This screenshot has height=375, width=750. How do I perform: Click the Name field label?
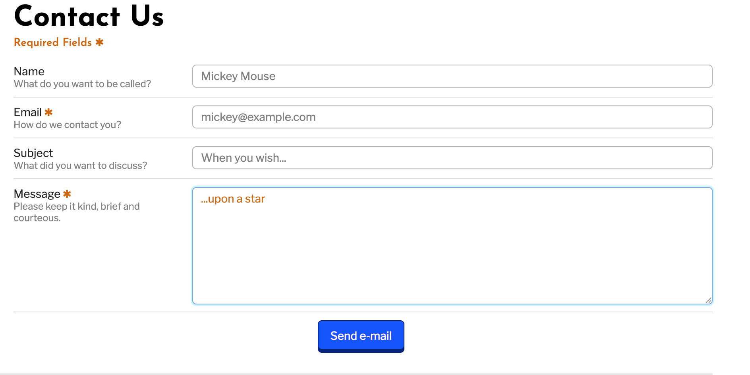tap(29, 71)
